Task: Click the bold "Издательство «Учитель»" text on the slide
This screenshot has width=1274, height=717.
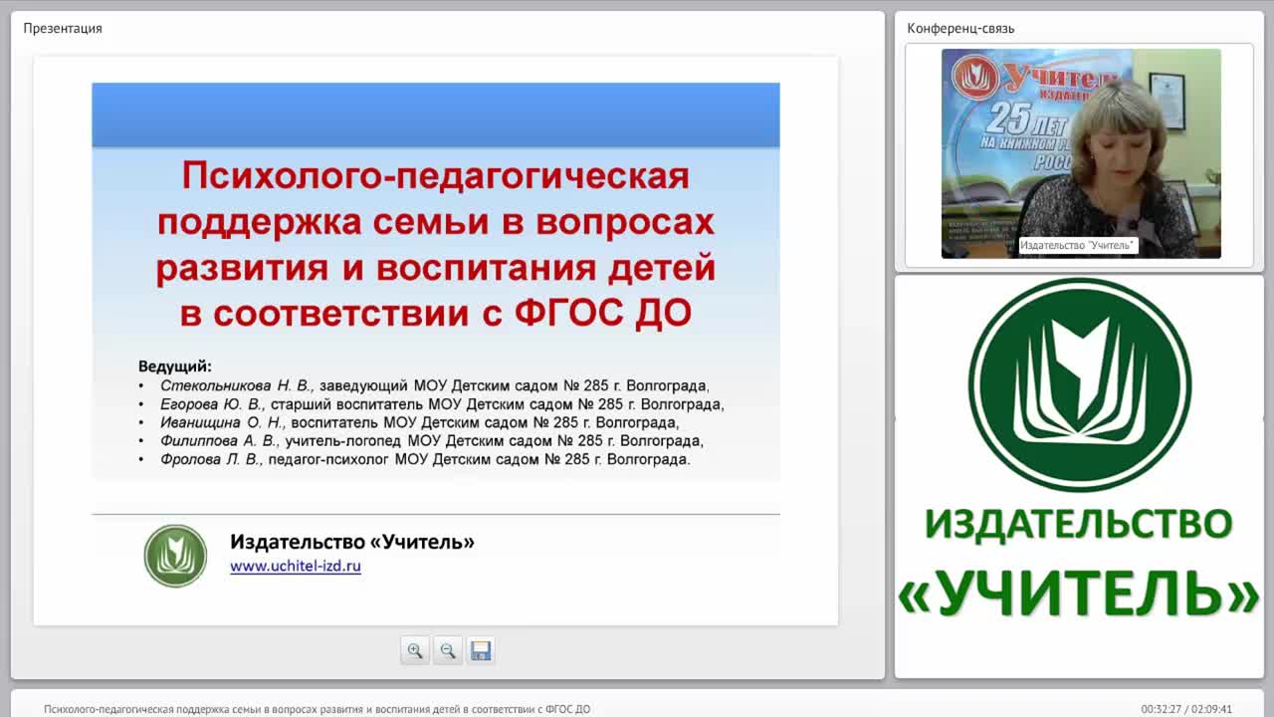Action: [x=352, y=542]
